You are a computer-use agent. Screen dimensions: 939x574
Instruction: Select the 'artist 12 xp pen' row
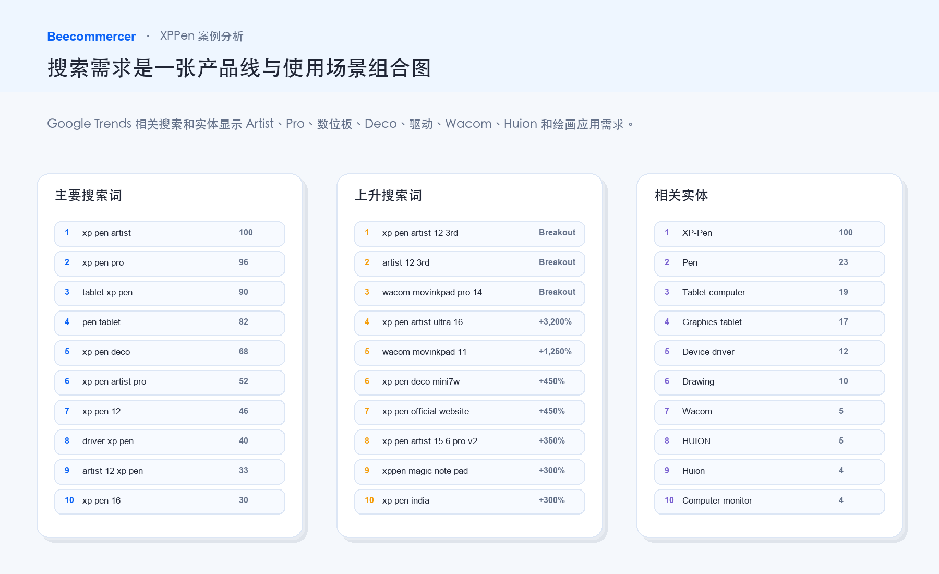[x=170, y=472]
